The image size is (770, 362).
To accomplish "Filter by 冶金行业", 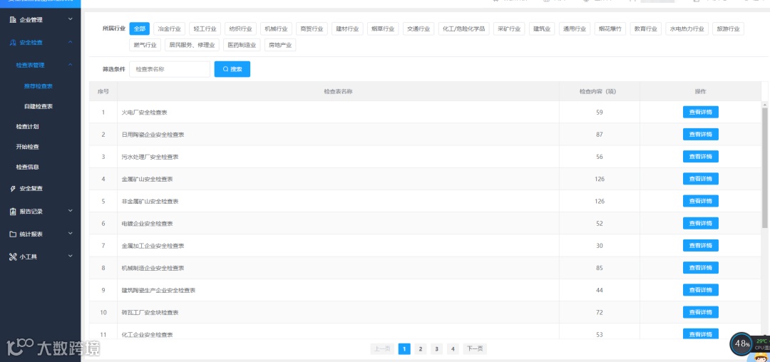I will coord(170,29).
